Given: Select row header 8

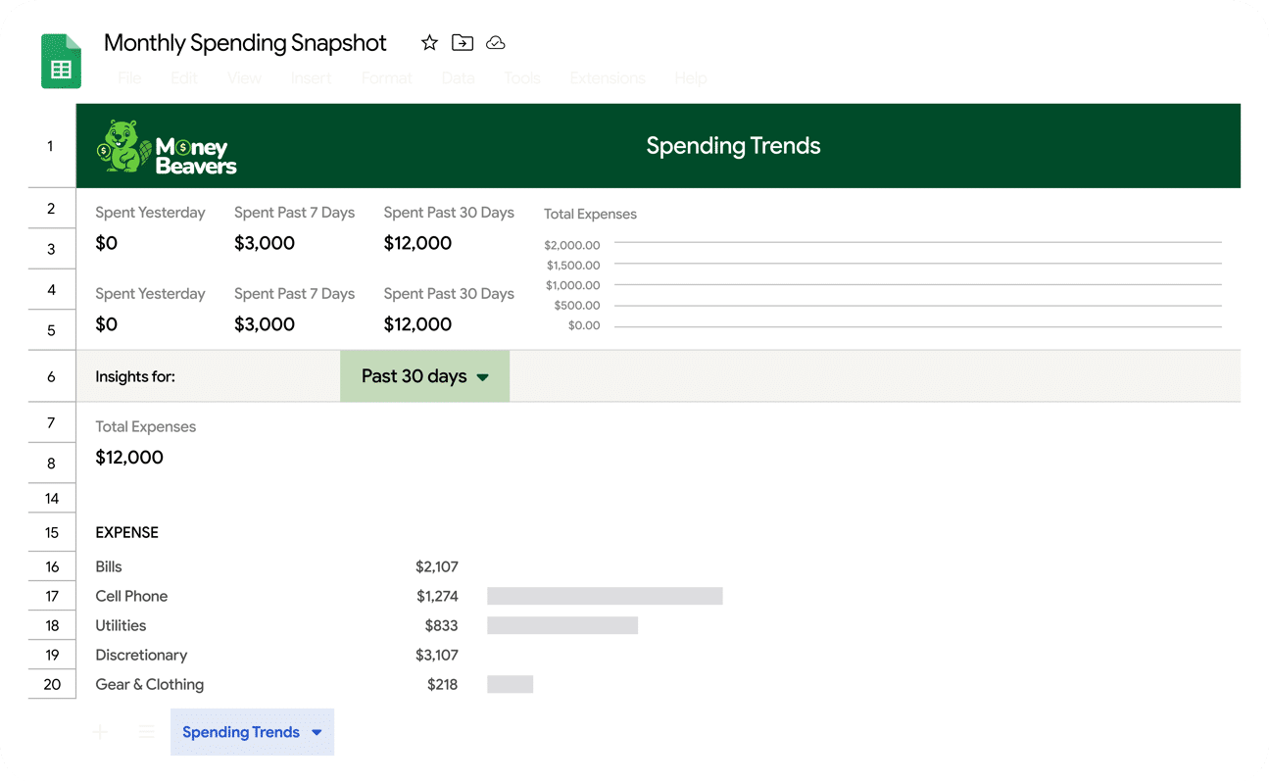Looking at the screenshot, I should (x=51, y=463).
